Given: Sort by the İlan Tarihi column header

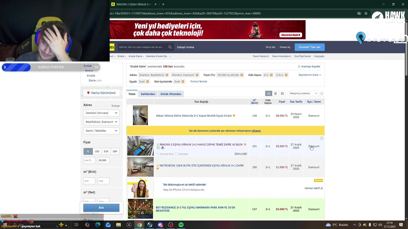Looking at the screenshot, I should coord(296,102).
